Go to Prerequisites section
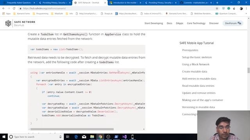Screen dimensions: 250x140 (190, 50)
